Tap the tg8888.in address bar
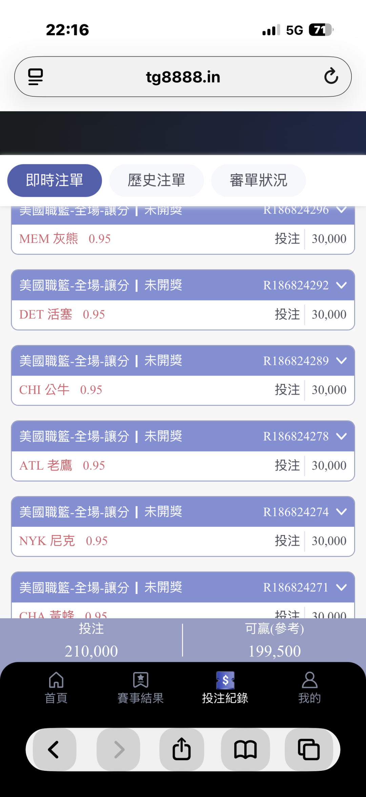 (183, 77)
